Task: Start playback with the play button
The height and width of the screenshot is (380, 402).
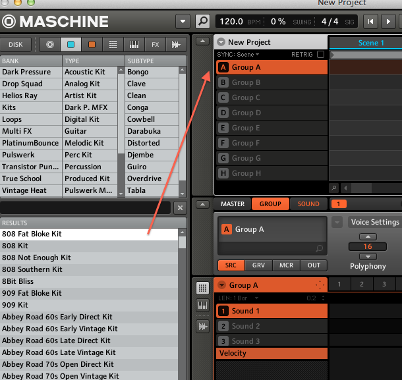Action: click(x=388, y=22)
